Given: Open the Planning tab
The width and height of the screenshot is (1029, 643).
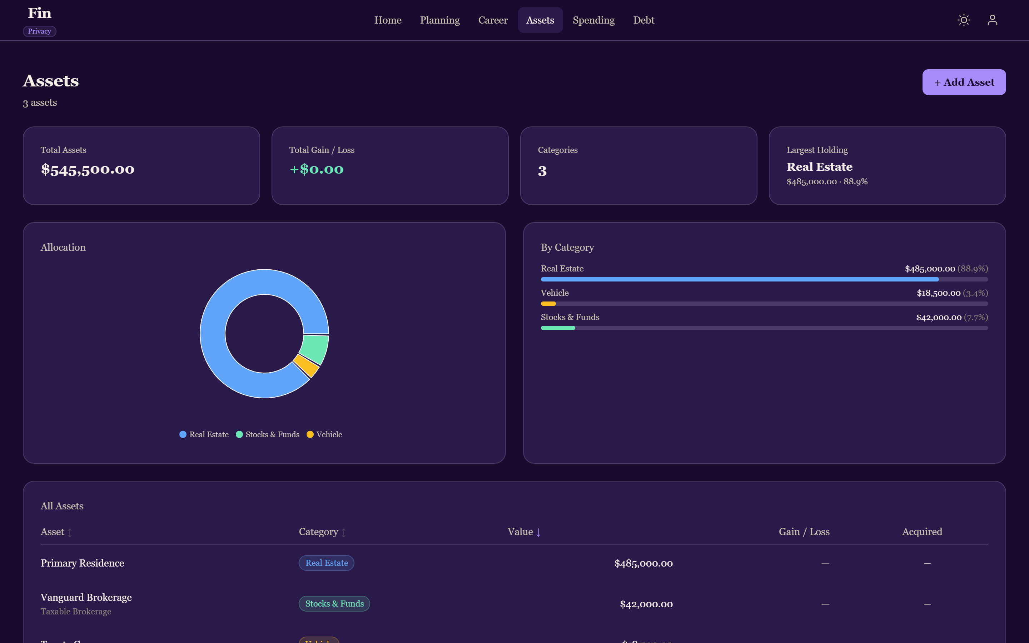Looking at the screenshot, I should pyautogui.click(x=440, y=20).
